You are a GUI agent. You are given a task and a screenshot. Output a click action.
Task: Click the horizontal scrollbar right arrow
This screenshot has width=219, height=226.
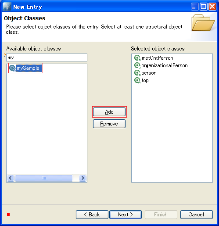pos(83,178)
